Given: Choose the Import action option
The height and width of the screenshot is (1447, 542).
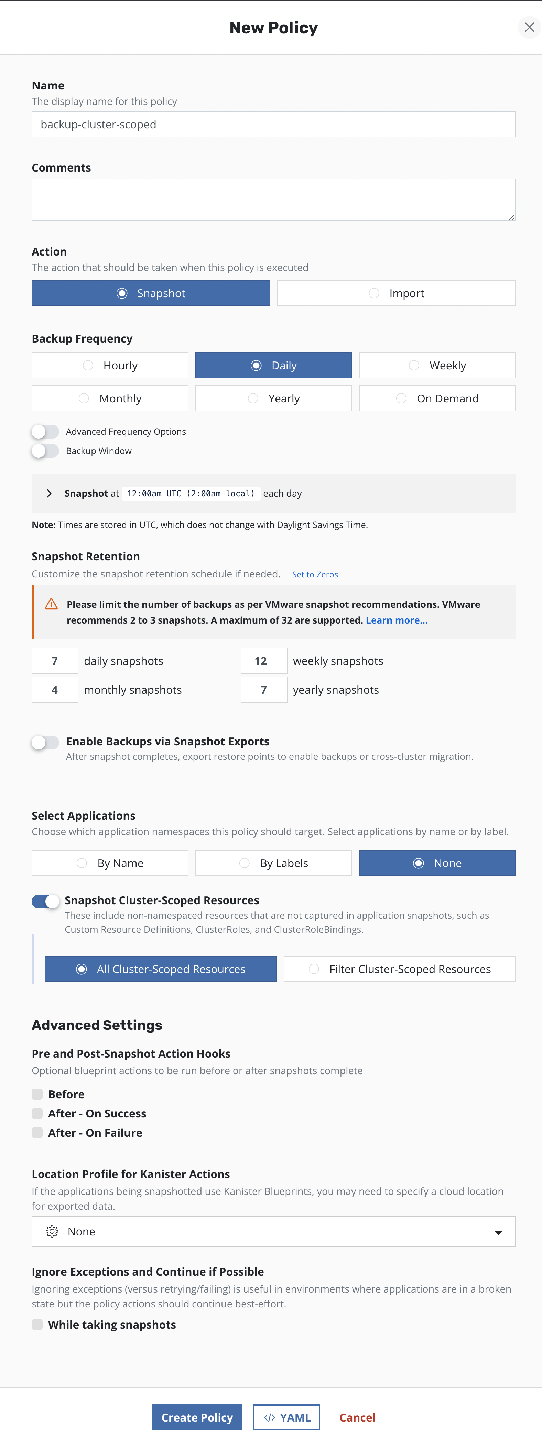Looking at the screenshot, I should (x=396, y=293).
